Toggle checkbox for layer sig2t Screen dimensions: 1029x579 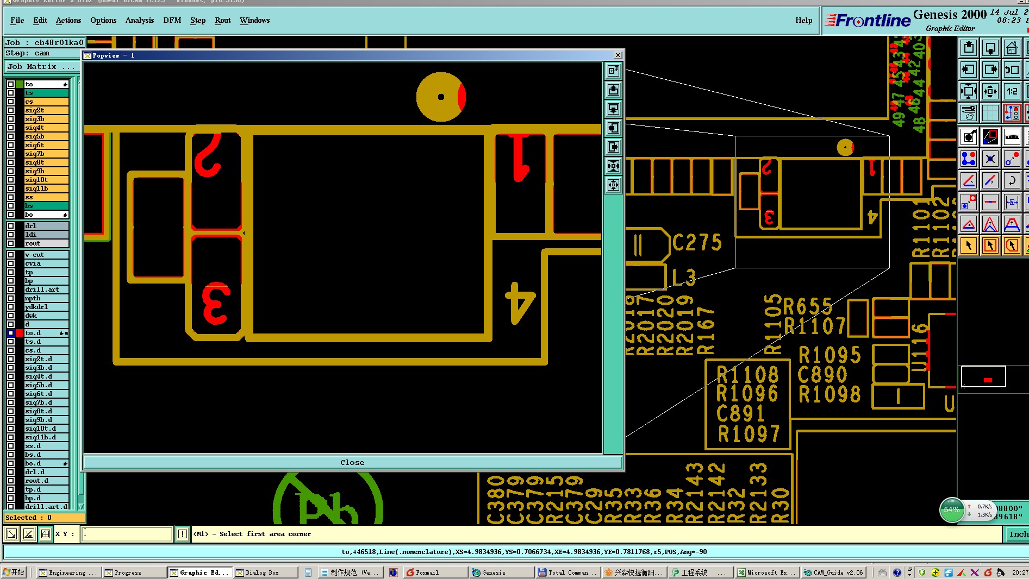click(11, 110)
